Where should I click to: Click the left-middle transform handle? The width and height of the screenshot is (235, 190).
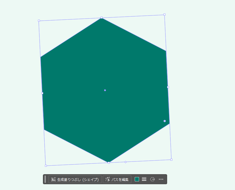42,93
